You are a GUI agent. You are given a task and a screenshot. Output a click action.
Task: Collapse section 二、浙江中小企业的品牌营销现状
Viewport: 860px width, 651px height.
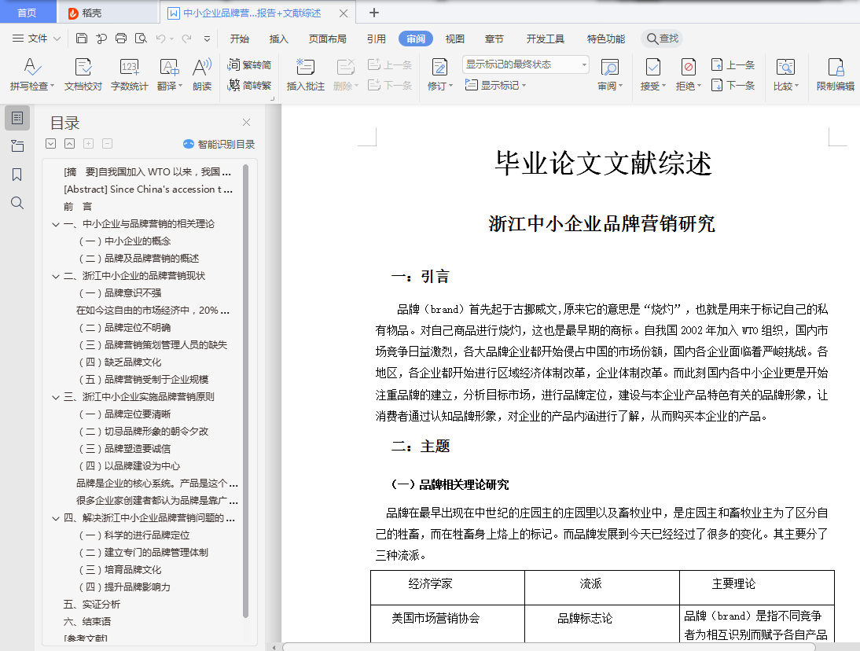tap(55, 277)
